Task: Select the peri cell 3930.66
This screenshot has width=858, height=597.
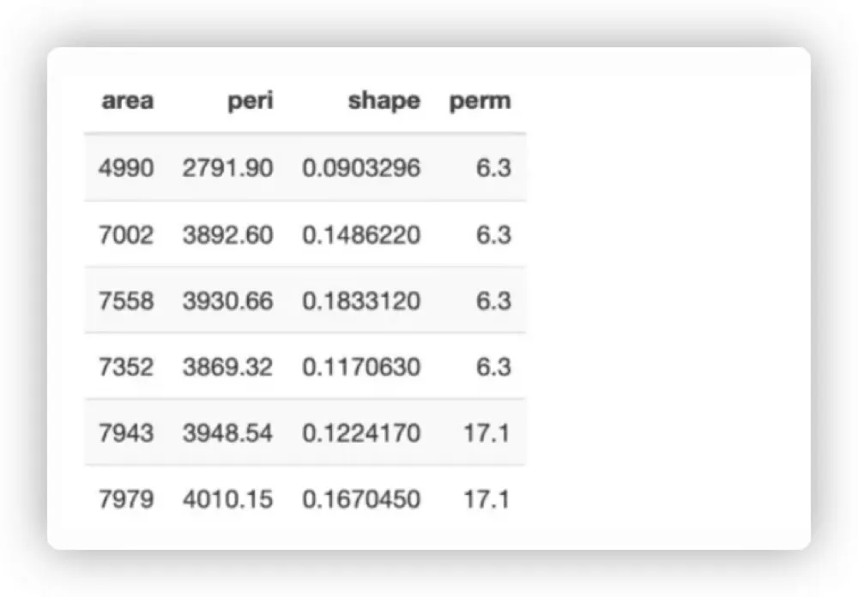Action: point(227,300)
